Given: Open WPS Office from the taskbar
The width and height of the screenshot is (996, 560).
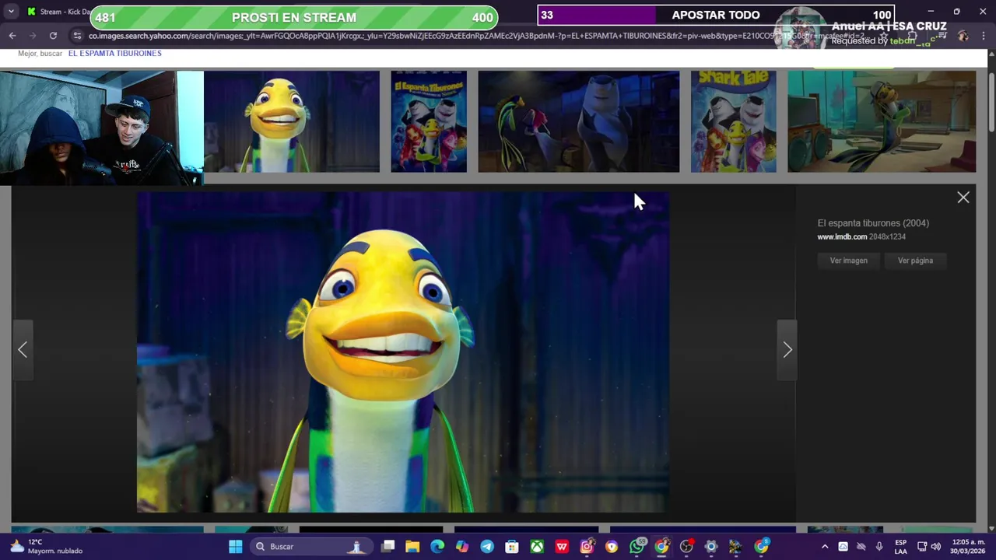Looking at the screenshot, I should (562, 547).
